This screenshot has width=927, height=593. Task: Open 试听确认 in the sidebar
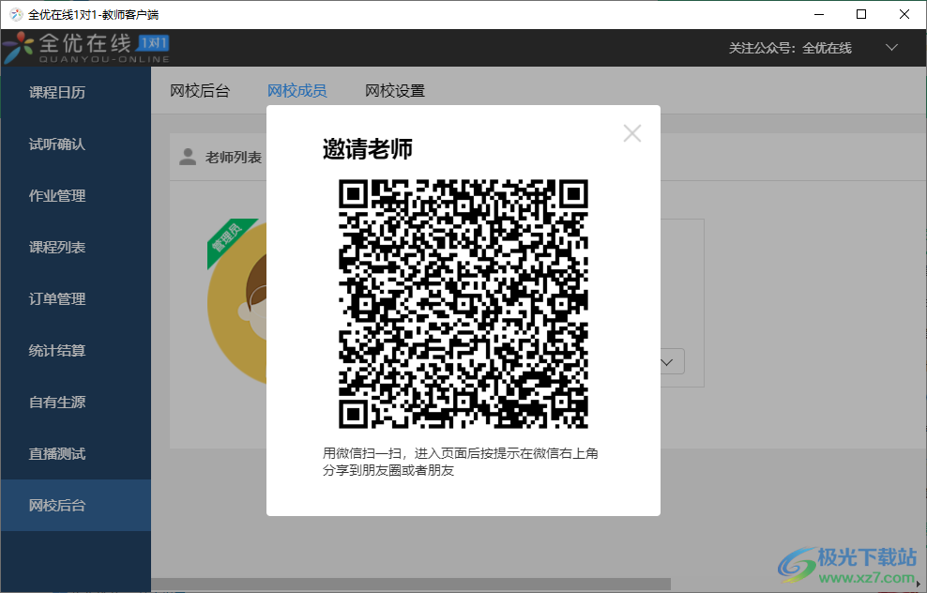tap(56, 144)
